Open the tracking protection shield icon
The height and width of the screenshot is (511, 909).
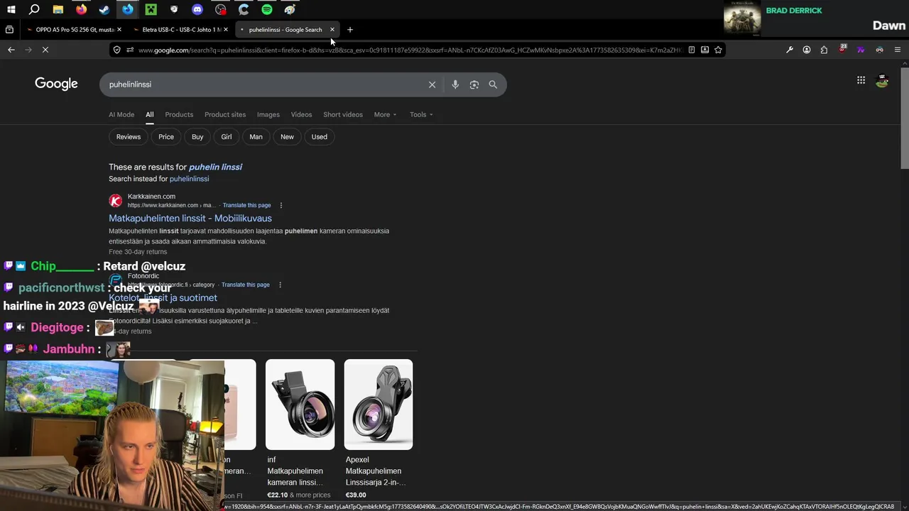[116, 50]
